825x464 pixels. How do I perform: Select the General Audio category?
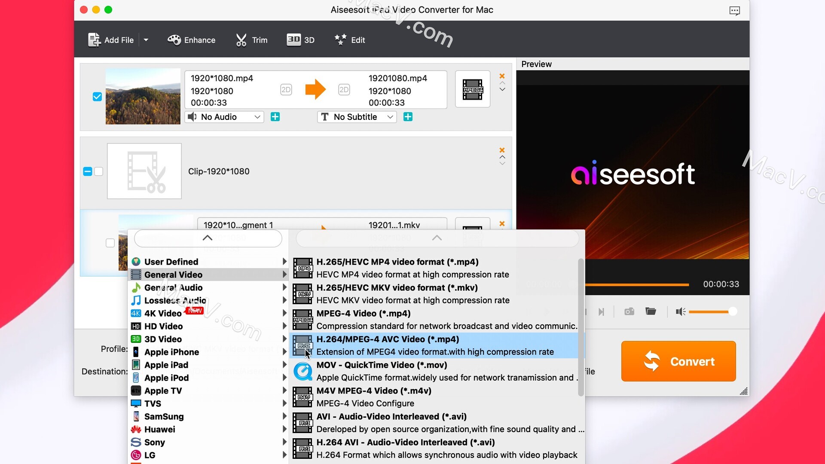pos(208,287)
